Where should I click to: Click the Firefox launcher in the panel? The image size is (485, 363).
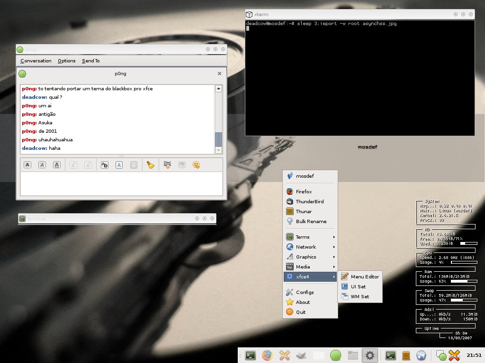[267, 355]
